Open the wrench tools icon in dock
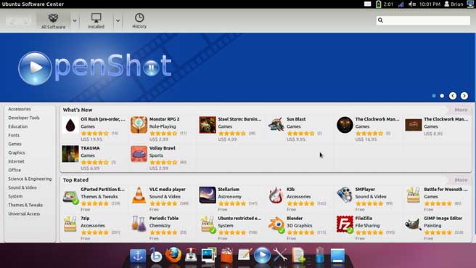Image resolution: width=476 pixels, height=268 pixels. pos(281,255)
